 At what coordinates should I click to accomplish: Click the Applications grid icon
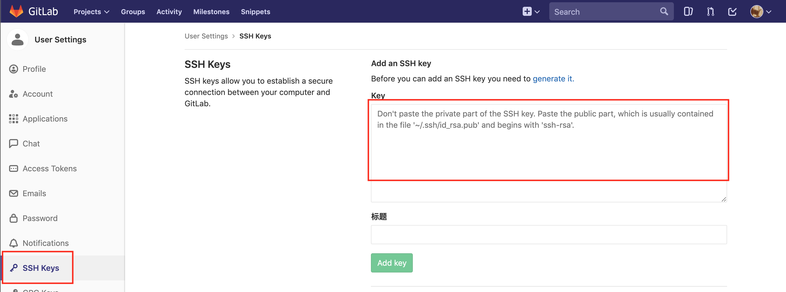tap(13, 119)
